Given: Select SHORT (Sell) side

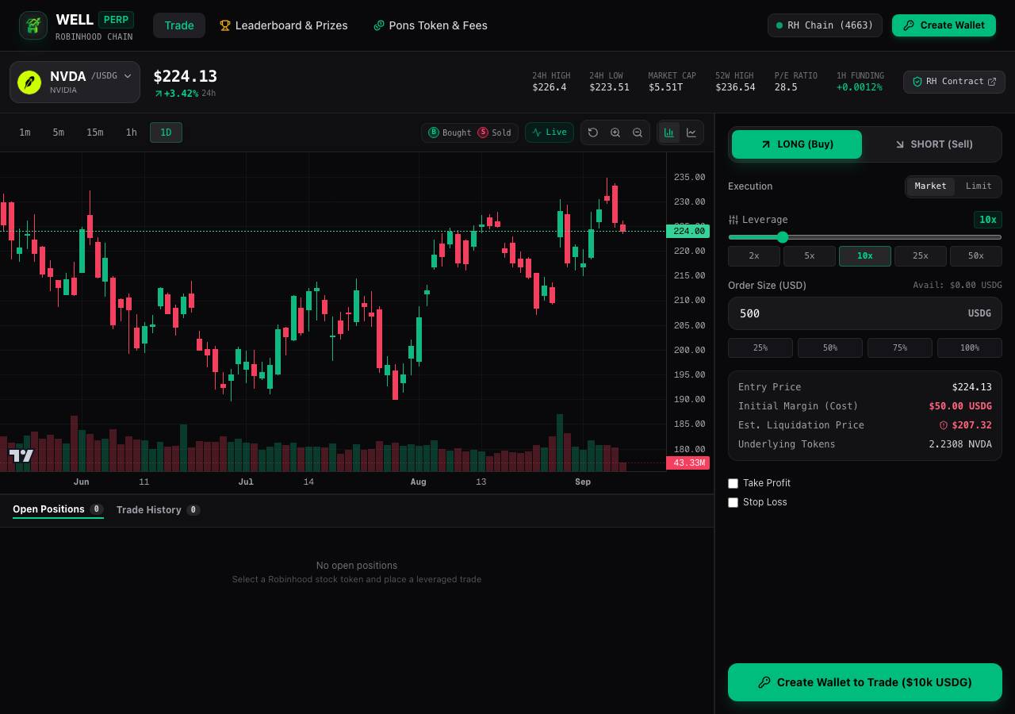Looking at the screenshot, I should coord(933,144).
